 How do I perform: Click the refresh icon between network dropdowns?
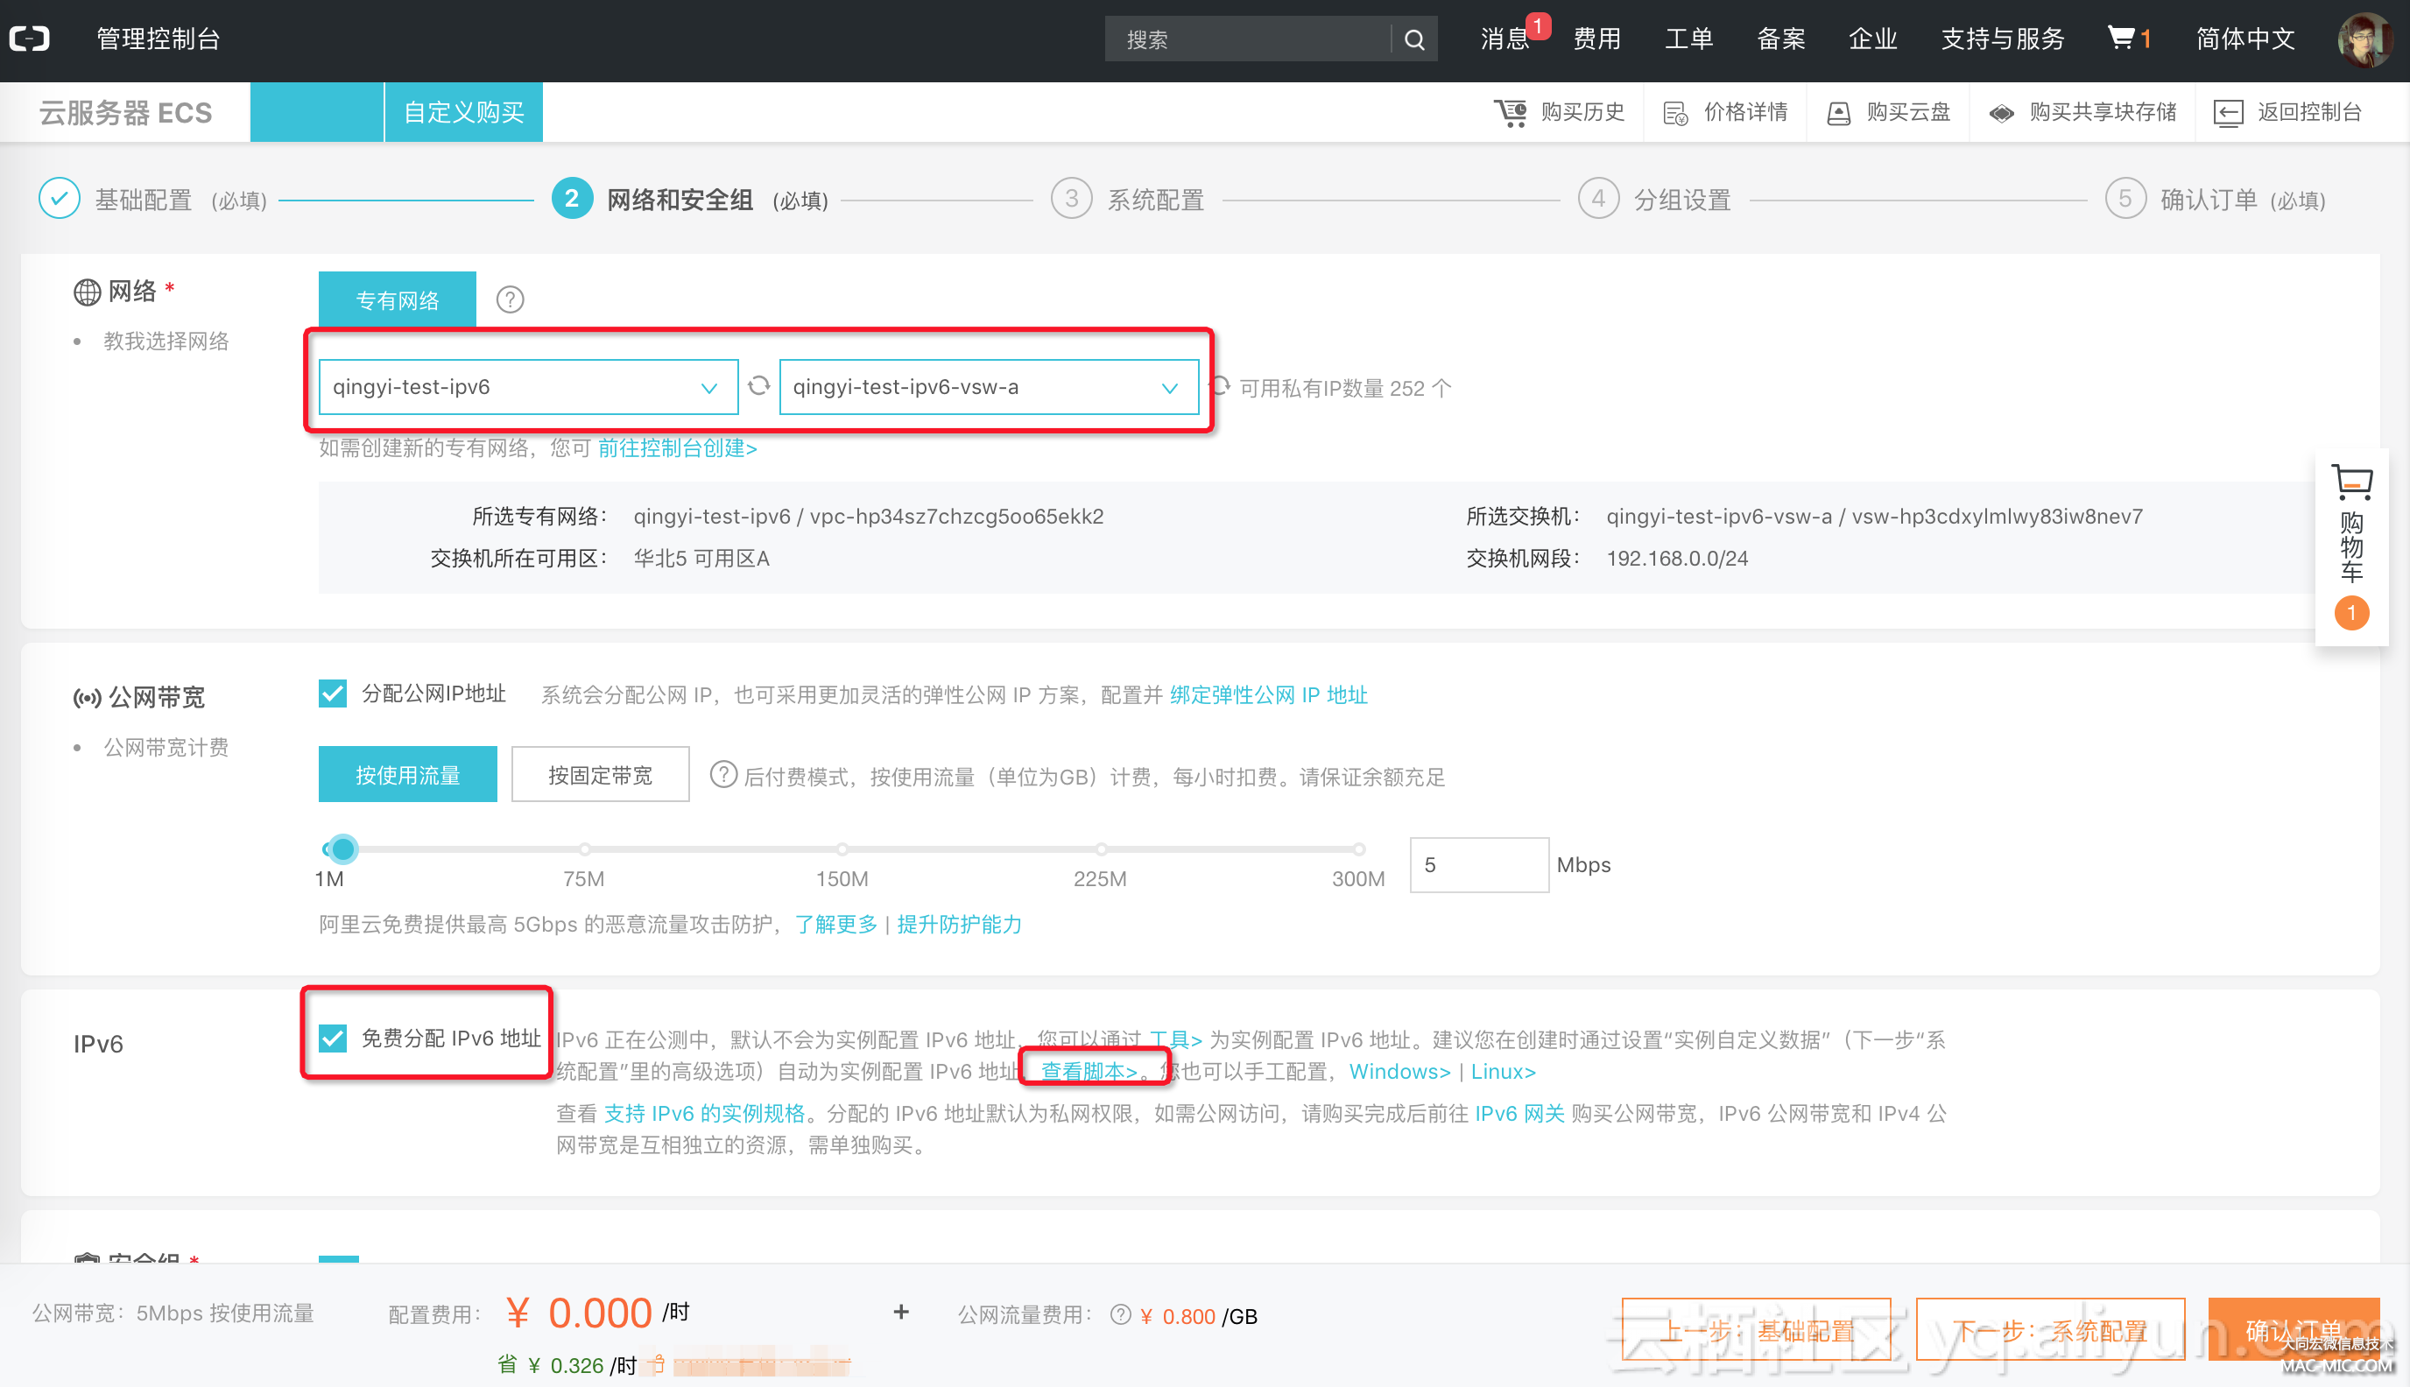[758, 386]
